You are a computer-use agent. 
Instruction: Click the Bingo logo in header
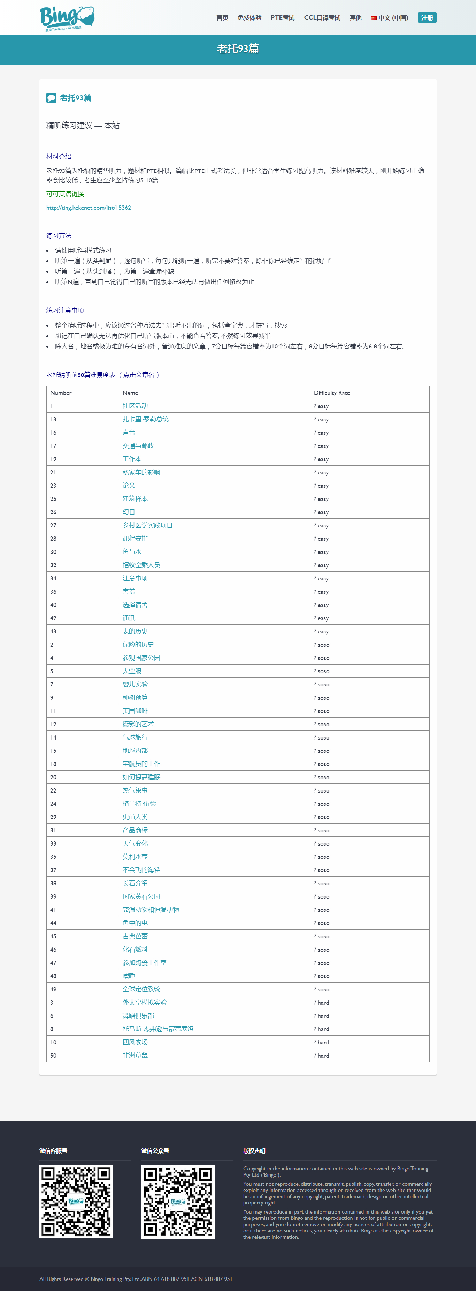(67, 18)
